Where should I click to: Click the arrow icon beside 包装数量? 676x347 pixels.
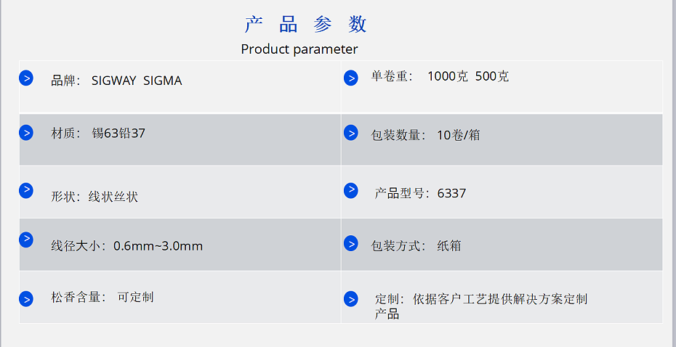350,133
